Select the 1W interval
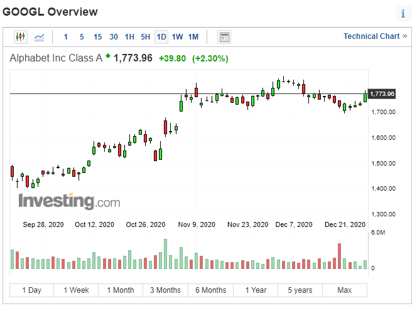 pyautogui.click(x=177, y=37)
